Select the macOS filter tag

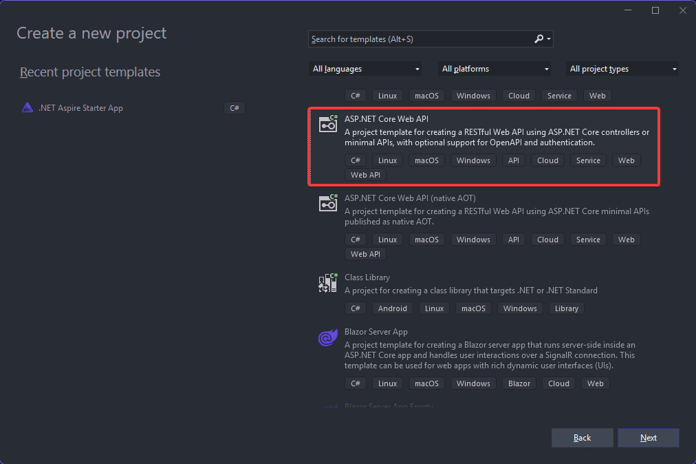426,95
